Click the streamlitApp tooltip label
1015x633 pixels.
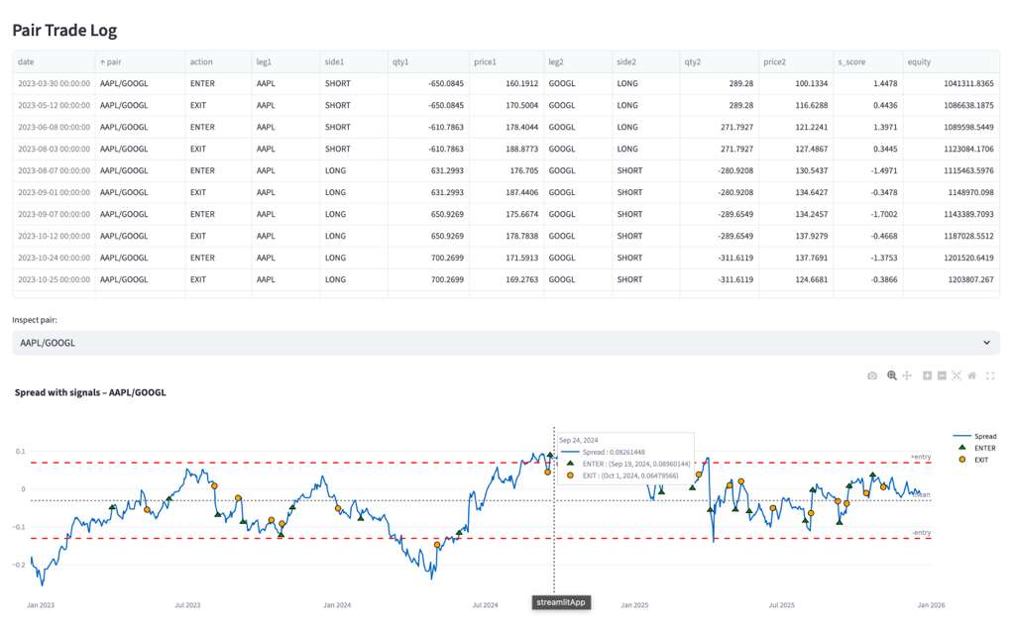coord(562,602)
